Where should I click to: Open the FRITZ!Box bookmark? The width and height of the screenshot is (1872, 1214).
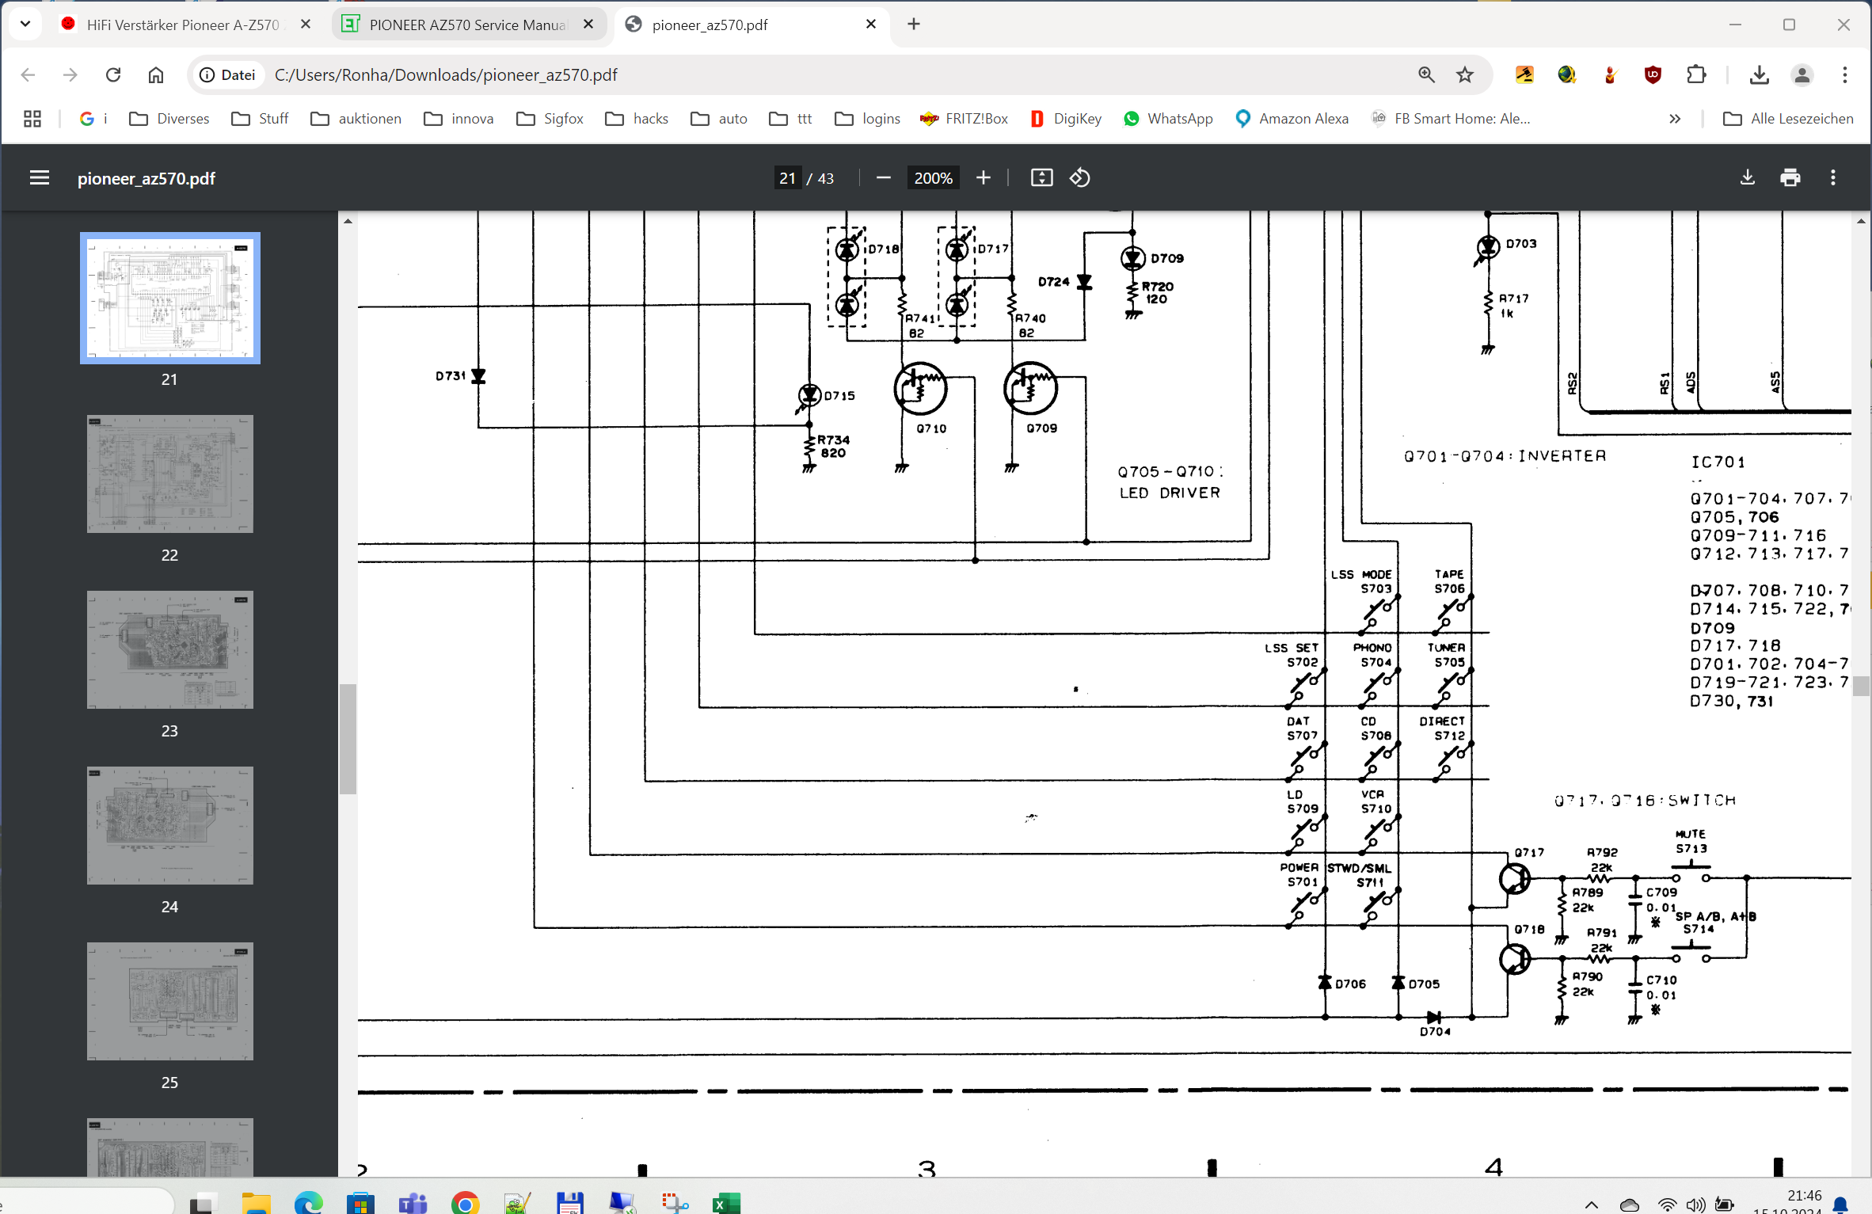[x=964, y=119]
